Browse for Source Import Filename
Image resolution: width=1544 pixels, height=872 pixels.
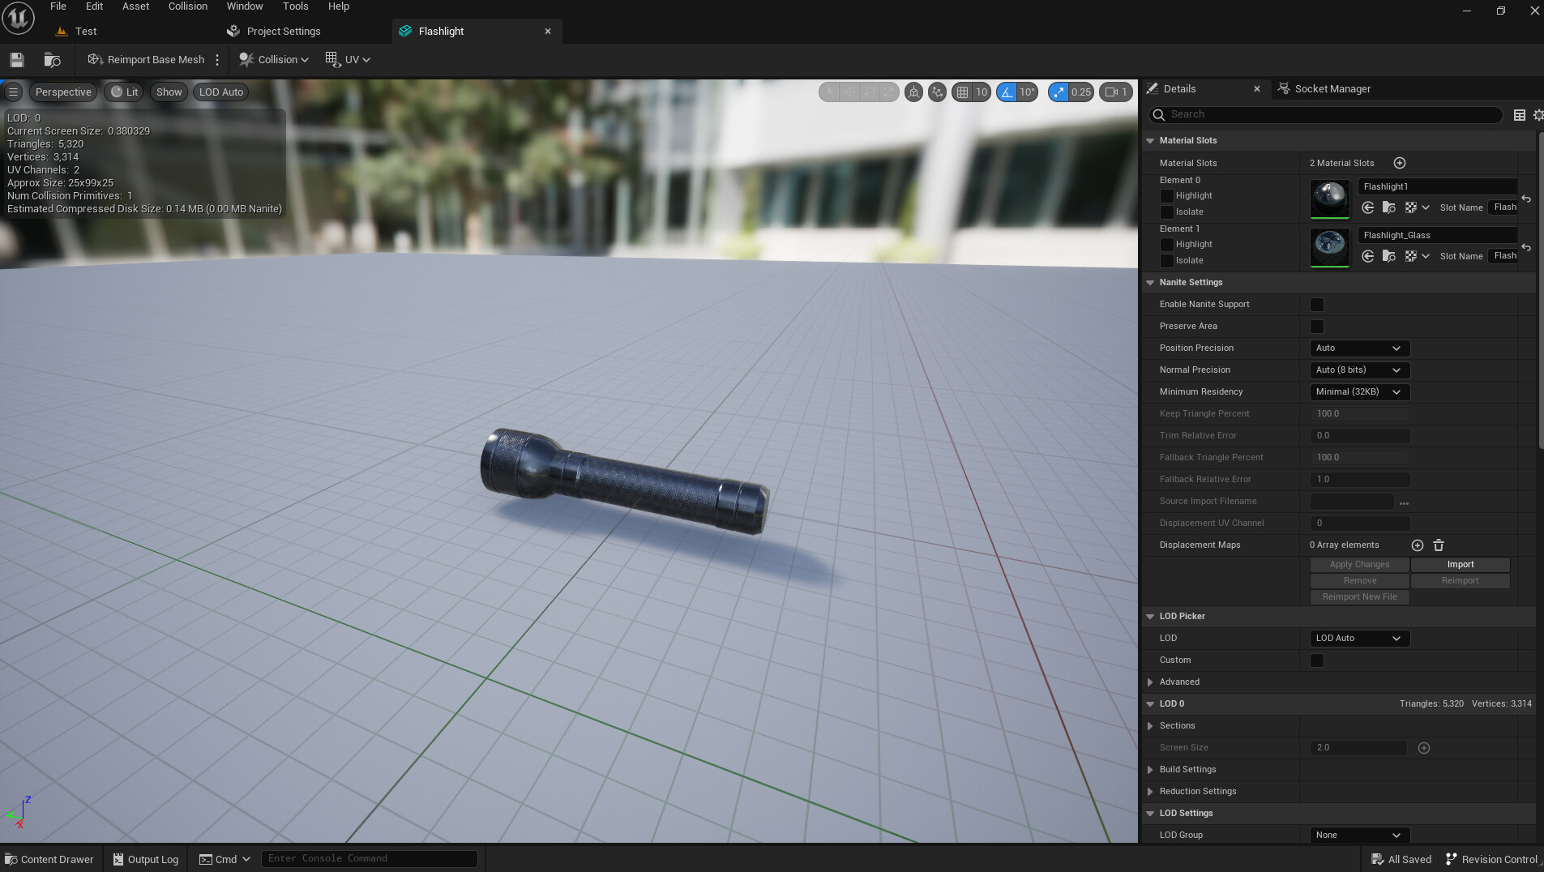(x=1404, y=502)
